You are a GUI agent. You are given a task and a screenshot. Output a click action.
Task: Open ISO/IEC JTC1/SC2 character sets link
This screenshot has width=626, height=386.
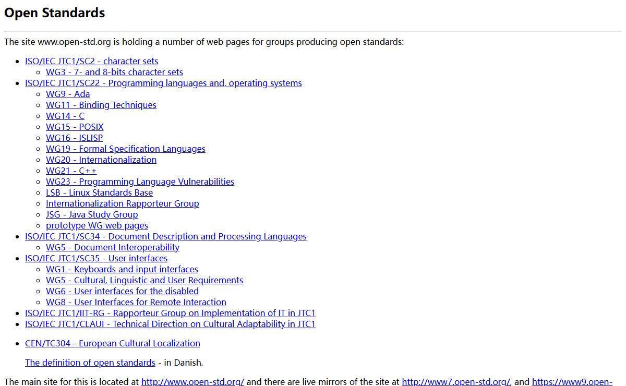91,61
